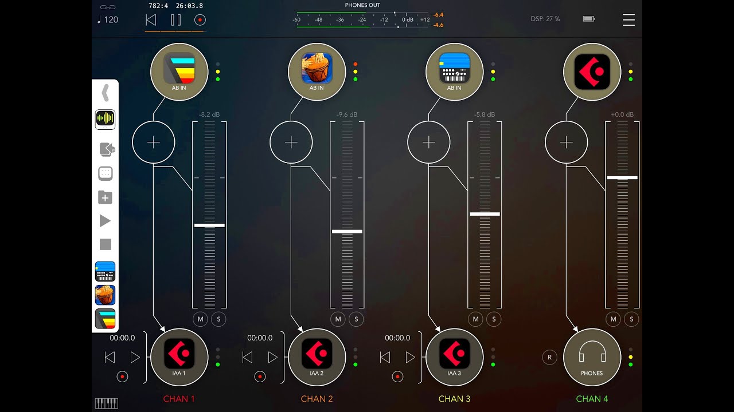
Task: Solo Chan 2 with S button
Action: tap(356, 319)
